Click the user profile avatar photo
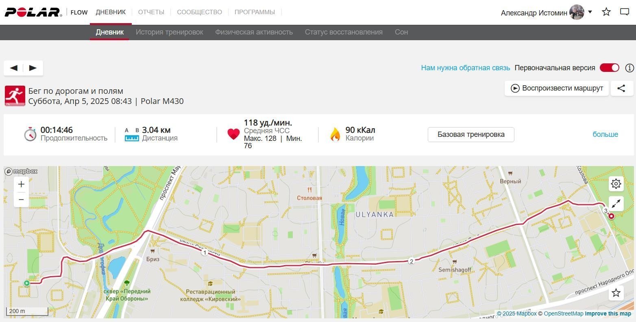 point(577,12)
